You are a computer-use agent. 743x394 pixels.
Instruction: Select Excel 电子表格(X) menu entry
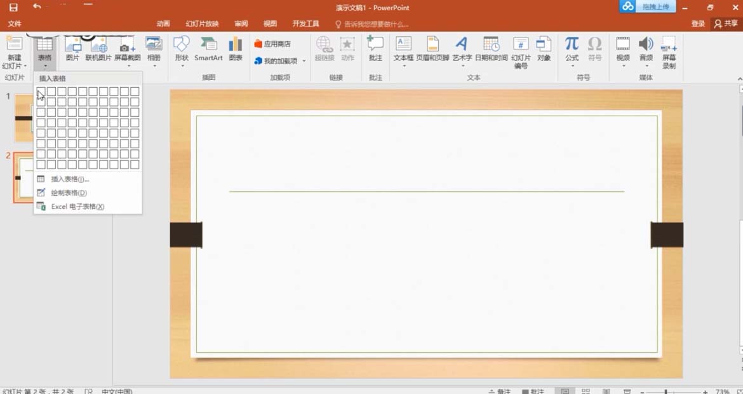coord(77,207)
